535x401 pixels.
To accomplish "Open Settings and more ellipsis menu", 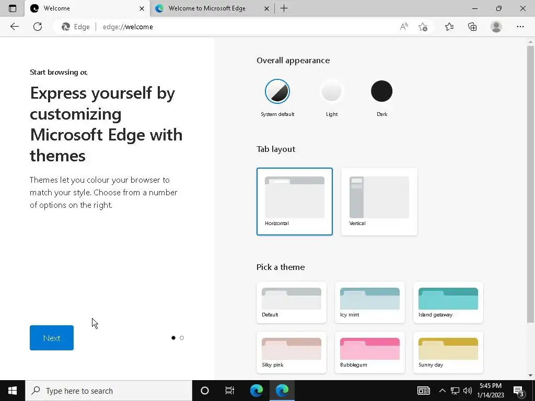I will pos(520,27).
